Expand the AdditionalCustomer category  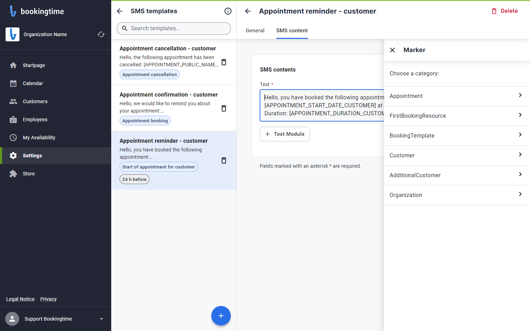coord(457,175)
